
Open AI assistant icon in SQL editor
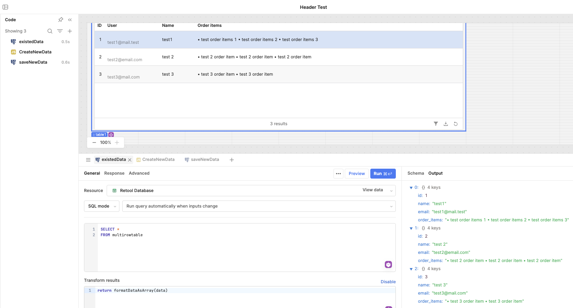point(388,265)
